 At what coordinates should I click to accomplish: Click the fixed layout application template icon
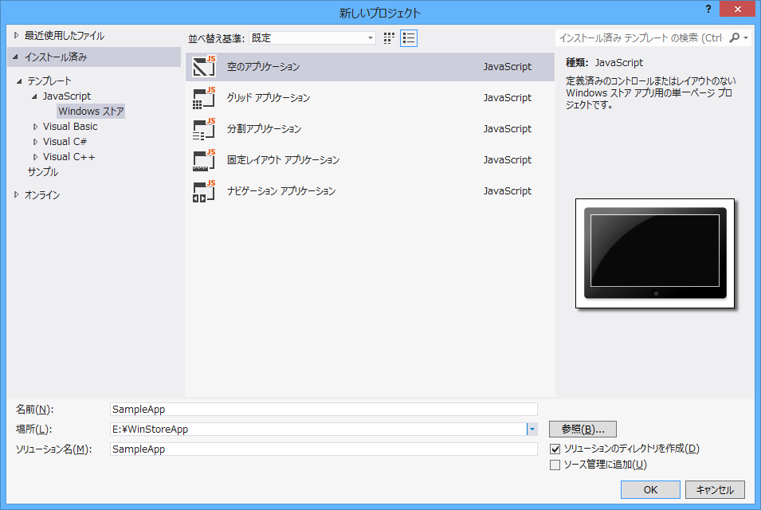click(204, 159)
